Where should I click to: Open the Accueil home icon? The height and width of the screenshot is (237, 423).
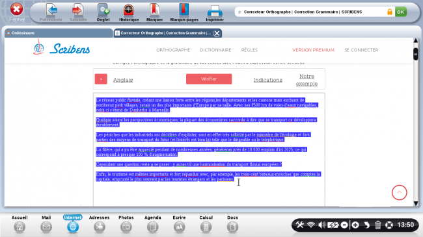[x=20, y=227]
